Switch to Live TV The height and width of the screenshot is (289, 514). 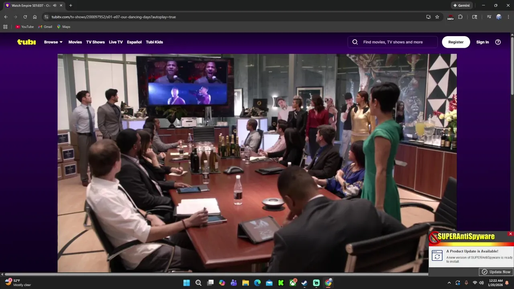[x=116, y=42]
